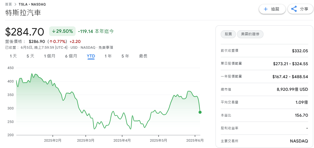Viewport: 314px width, 148px height.
Task: Click the 股利收益率 label
Action: pyautogui.click(x=230, y=128)
